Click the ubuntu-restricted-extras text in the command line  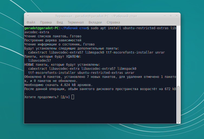coord(146,28)
